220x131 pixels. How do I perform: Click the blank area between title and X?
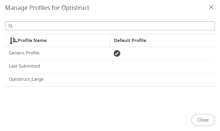tap(149, 8)
